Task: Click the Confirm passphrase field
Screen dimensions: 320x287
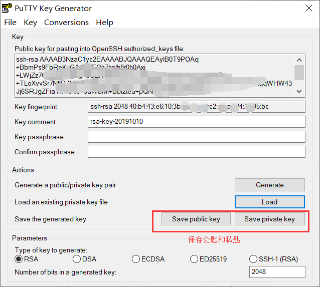Action: (x=197, y=152)
